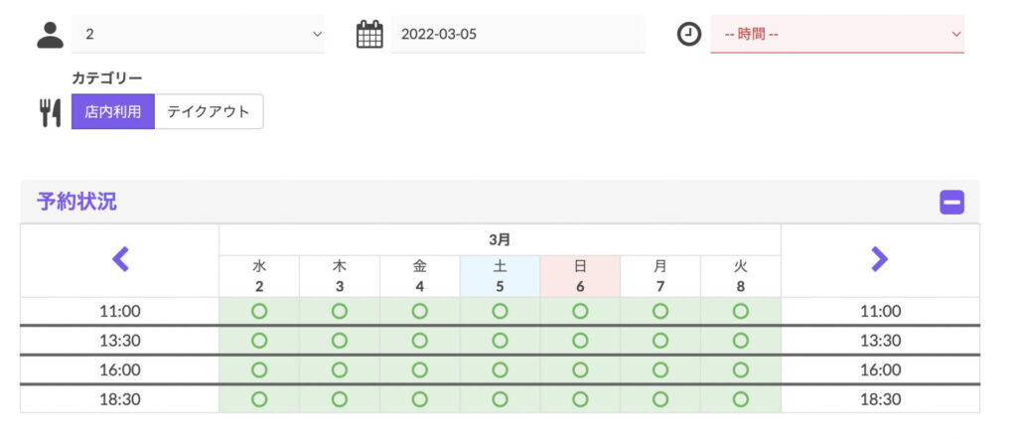Image resolution: width=1017 pixels, height=439 pixels.
Task: Click the person guest-count icon
Action: coord(50,35)
